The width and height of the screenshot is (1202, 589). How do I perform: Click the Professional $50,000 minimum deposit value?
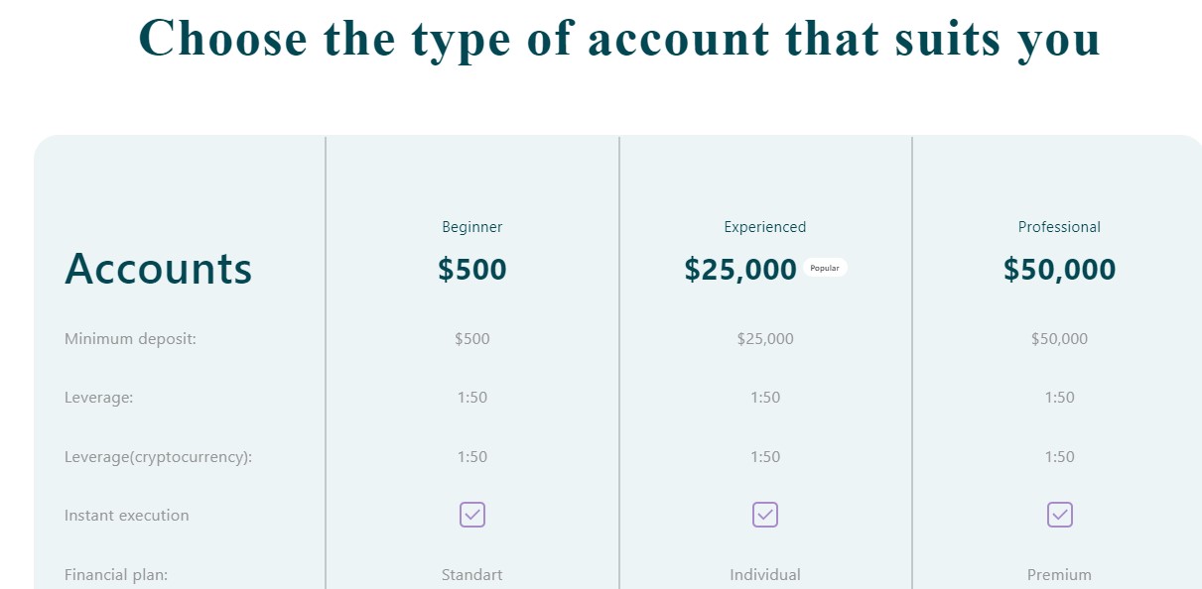tap(1059, 339)
